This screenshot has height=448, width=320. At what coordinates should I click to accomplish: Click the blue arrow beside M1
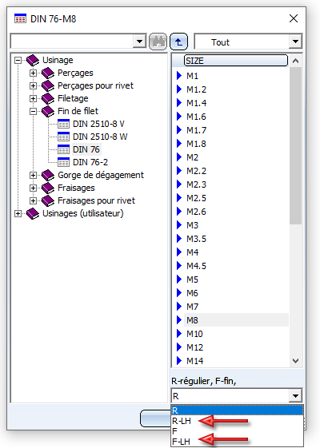click(x=179, y=76)
